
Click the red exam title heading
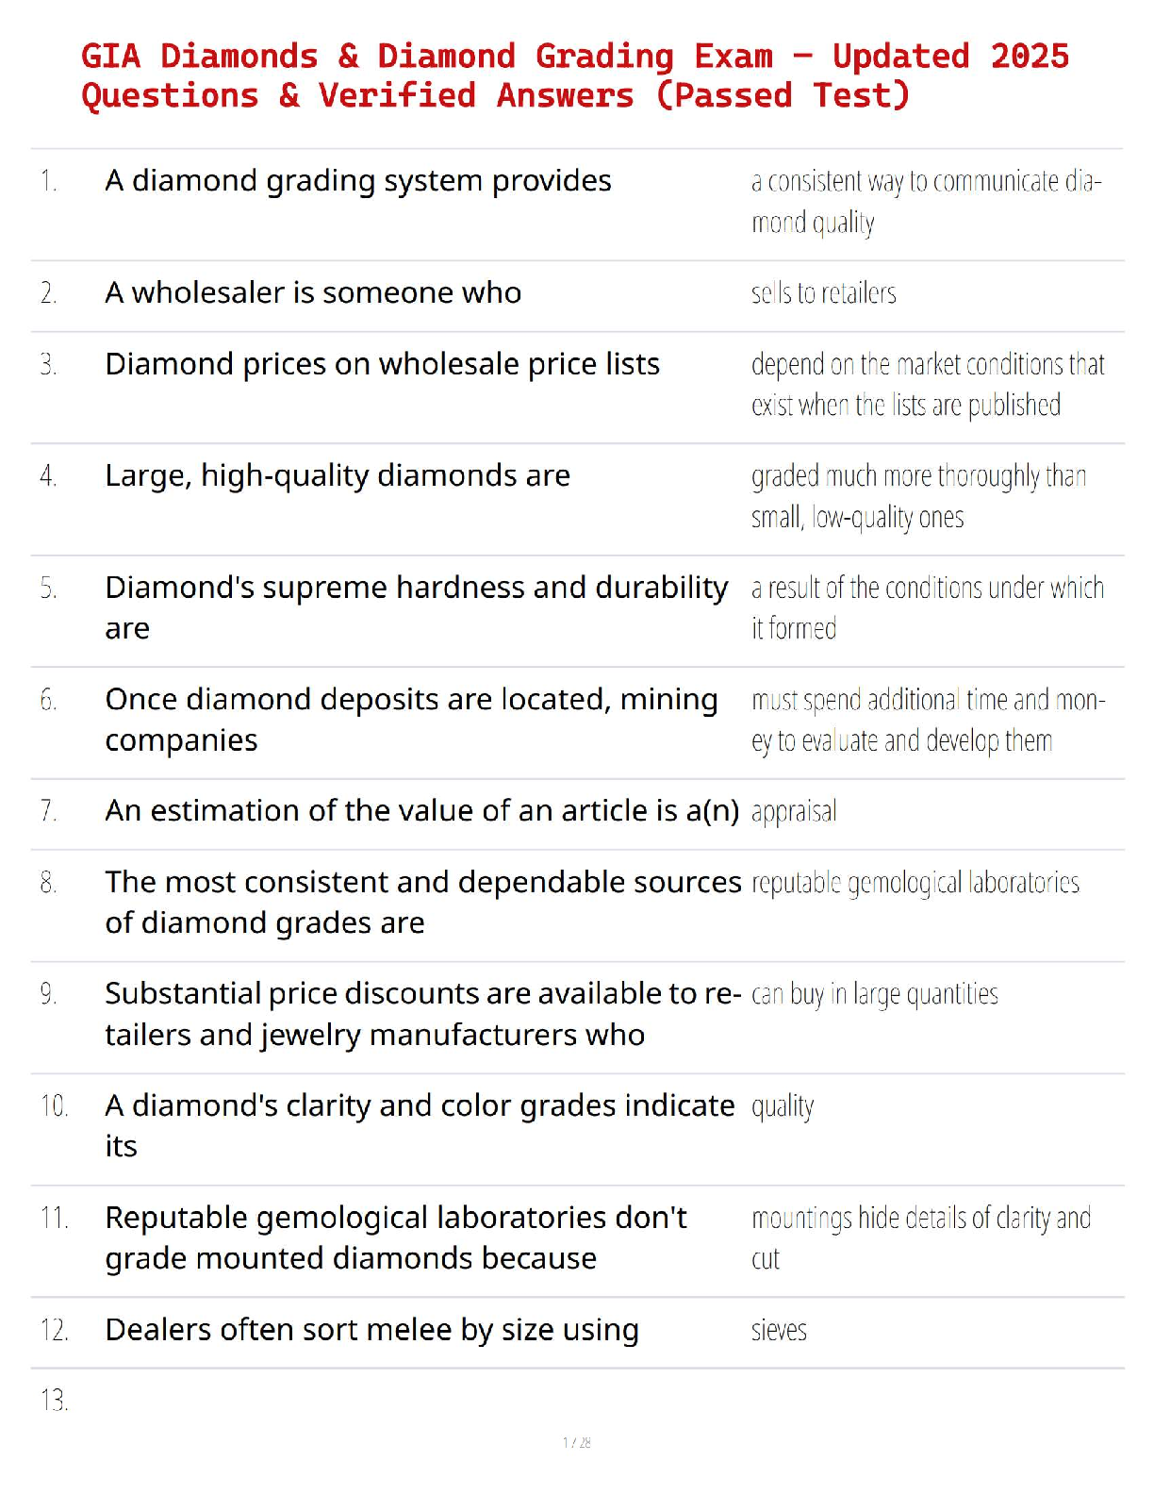pyautogui.click(x=575, y=75)
